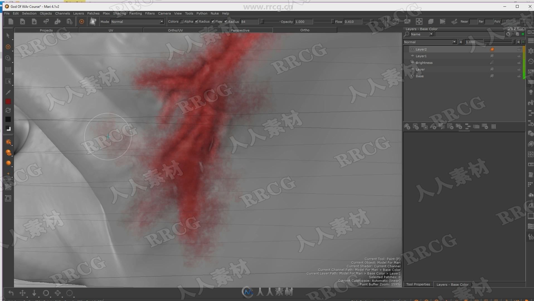Click the black background color swatch
The height and width of the screenshot is (301, 534).
point(8,119)
